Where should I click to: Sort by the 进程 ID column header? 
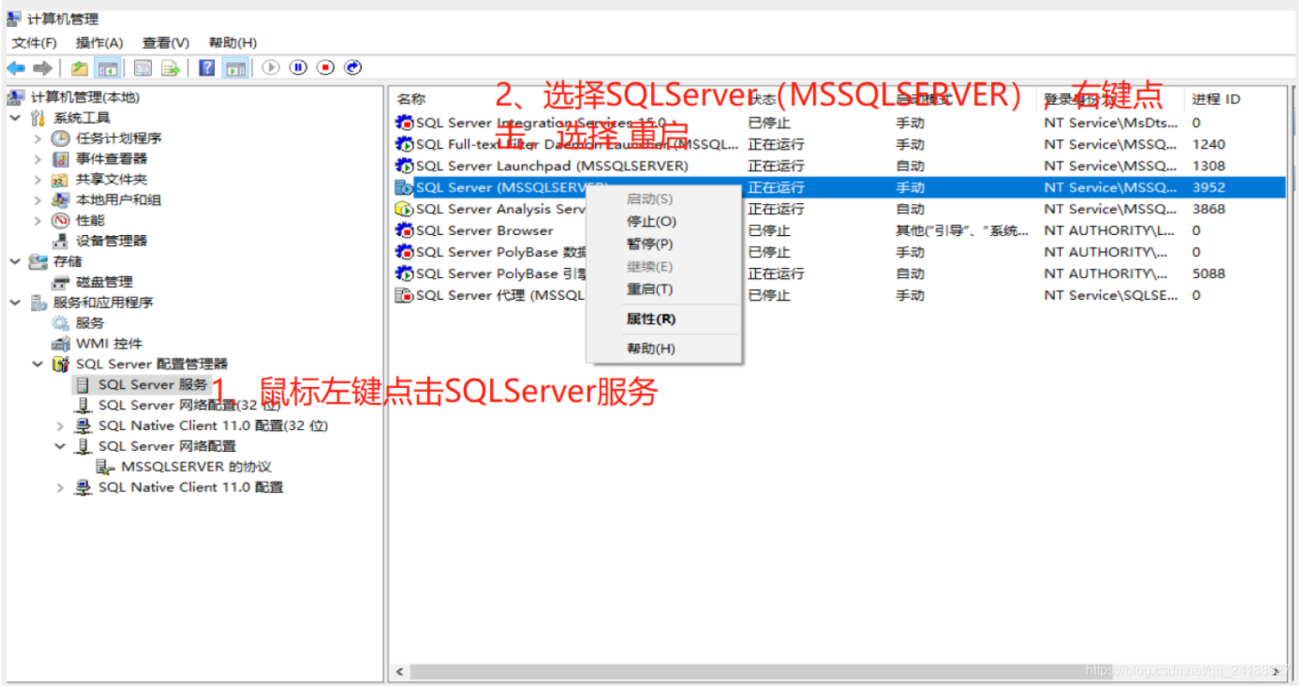coord(1216,99)
